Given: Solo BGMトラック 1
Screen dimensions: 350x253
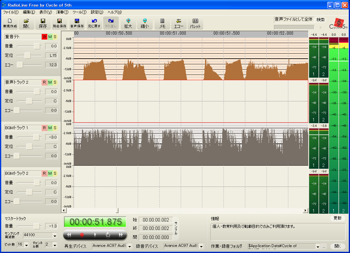Looking at the screenshot, I should (x=55, y=128).
